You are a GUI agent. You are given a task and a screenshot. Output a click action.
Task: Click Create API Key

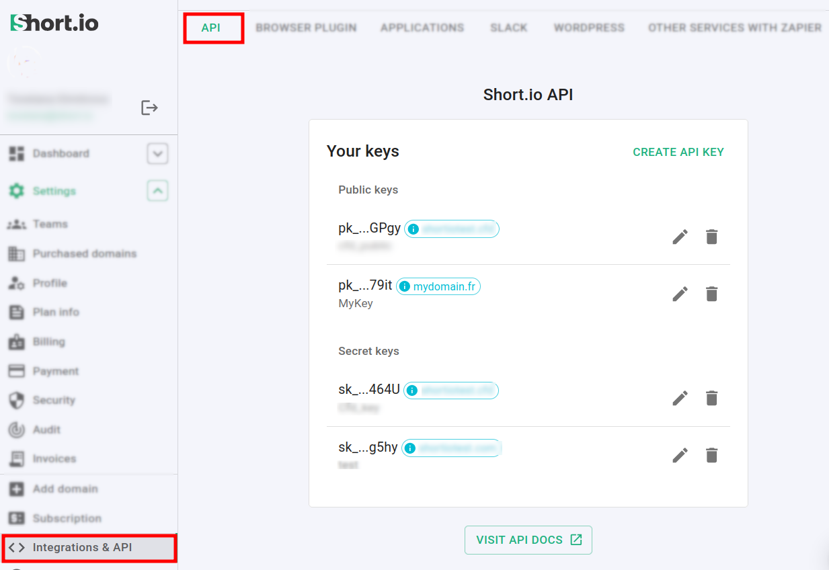[678, 152]
